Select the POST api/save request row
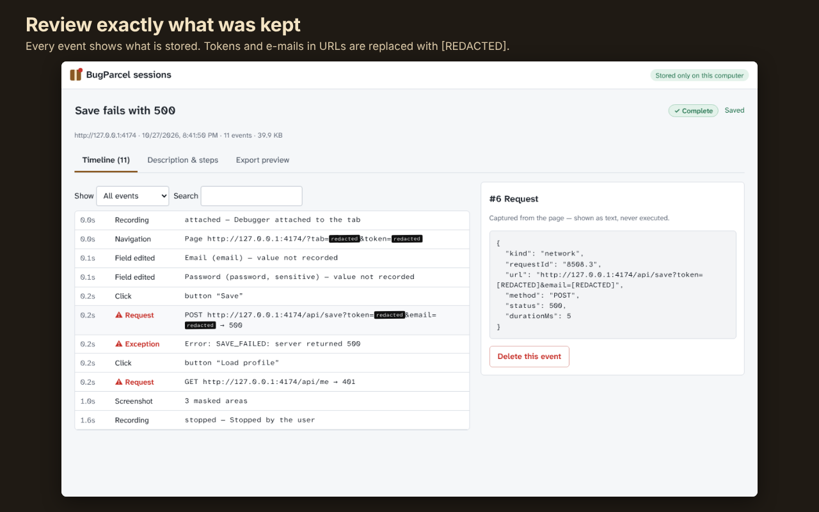819x512 pixels. tap(272, 320)
